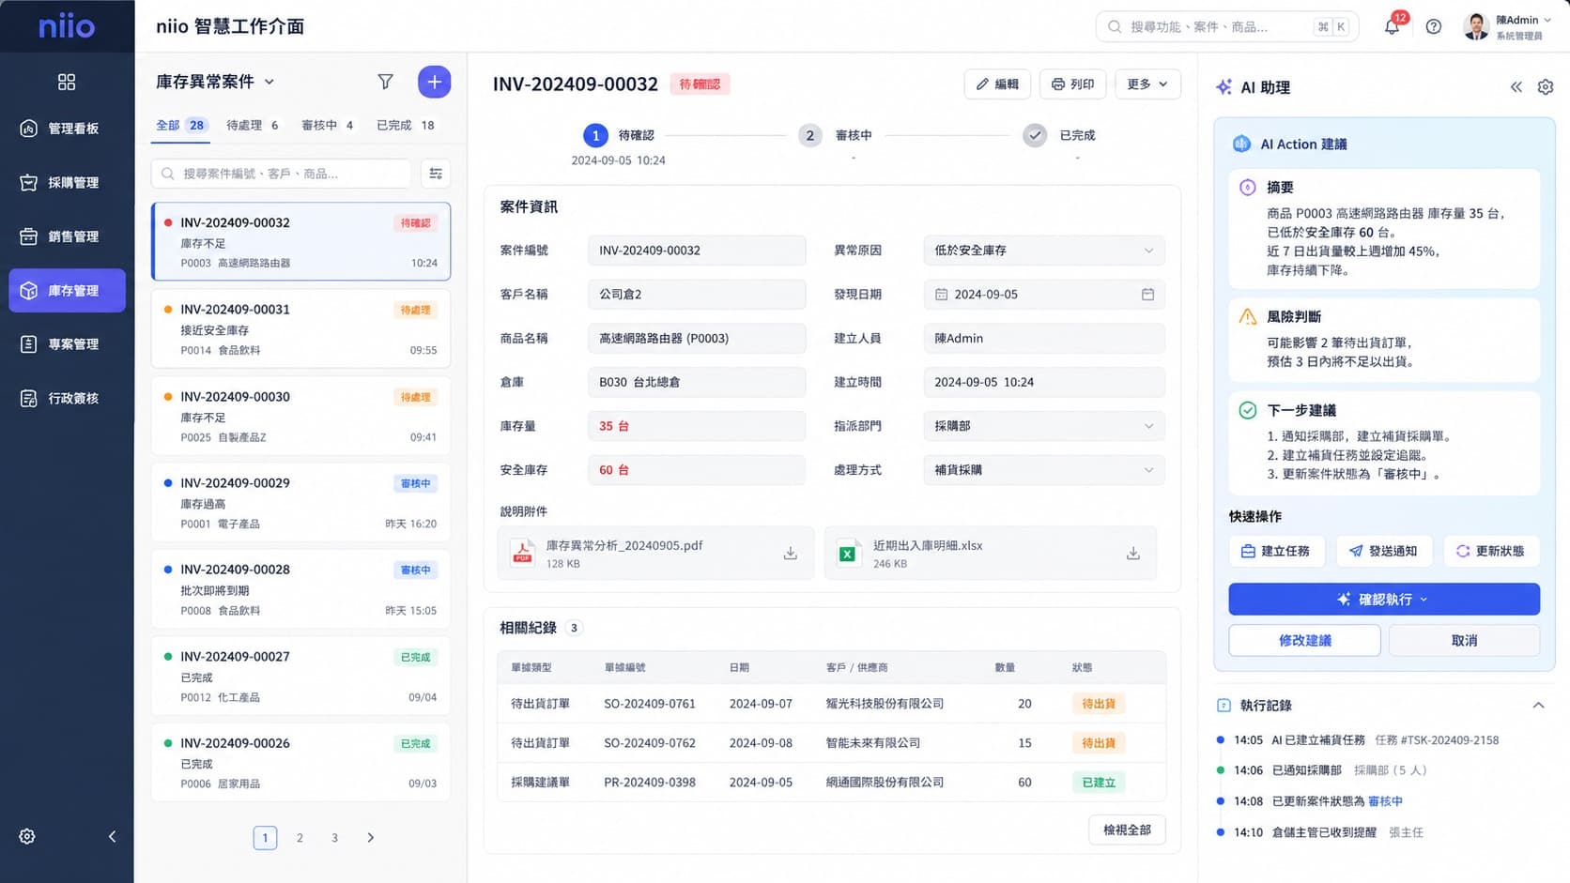The width and height of the screenshot is (1570, 883).
Task: Click the Excel file icon
Action: tap(849, 554)
